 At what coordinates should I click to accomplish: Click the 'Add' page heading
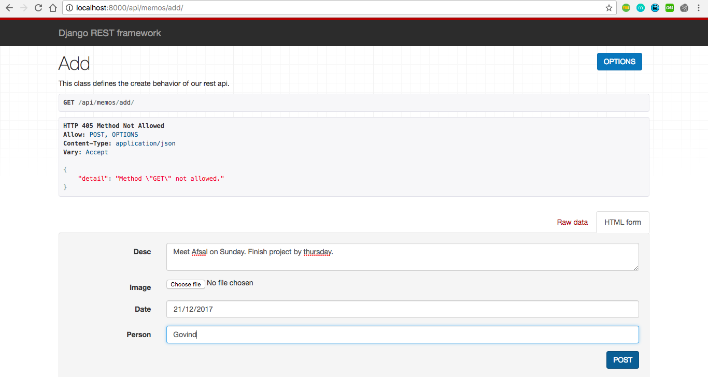74,64
